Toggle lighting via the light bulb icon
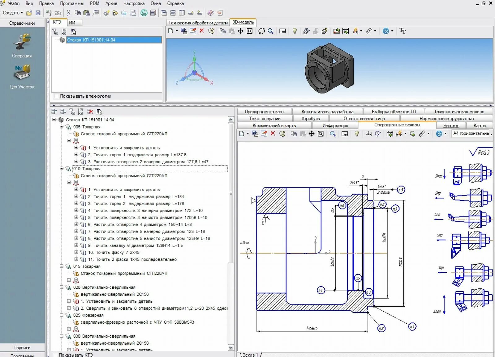This screenshot has height=357, width=495. point(295,31)
